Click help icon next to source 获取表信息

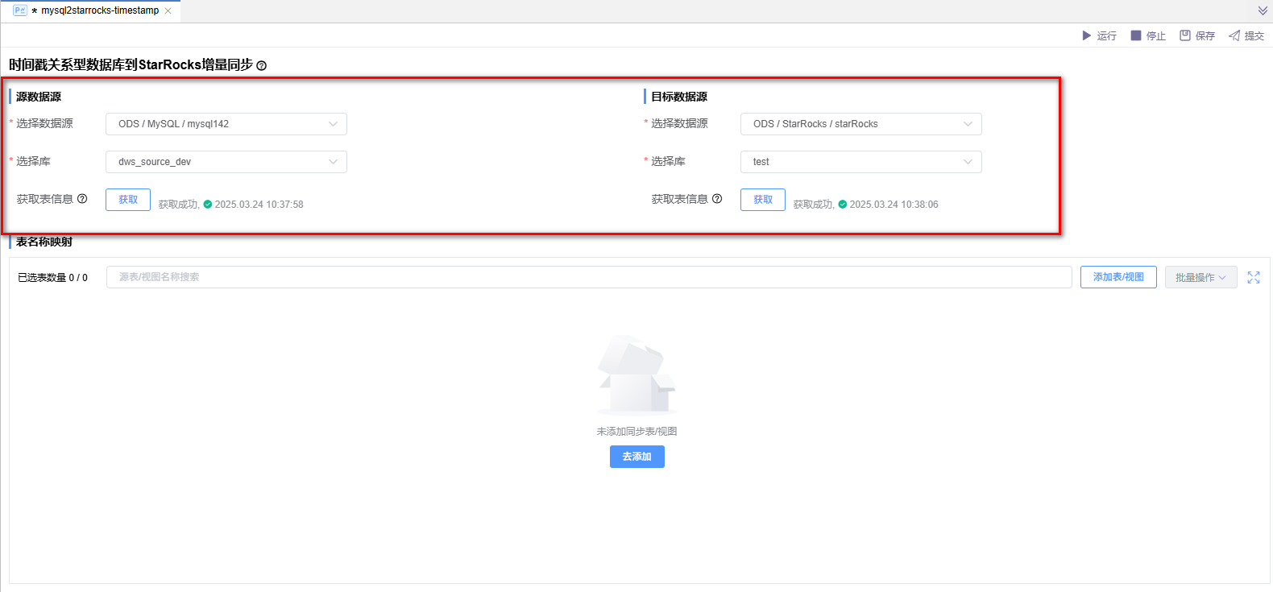point(82,199)
